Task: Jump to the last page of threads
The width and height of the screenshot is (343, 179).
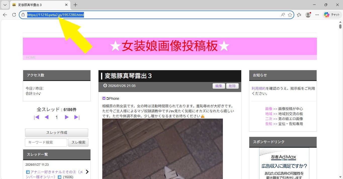Action: (x=77, y=117)
